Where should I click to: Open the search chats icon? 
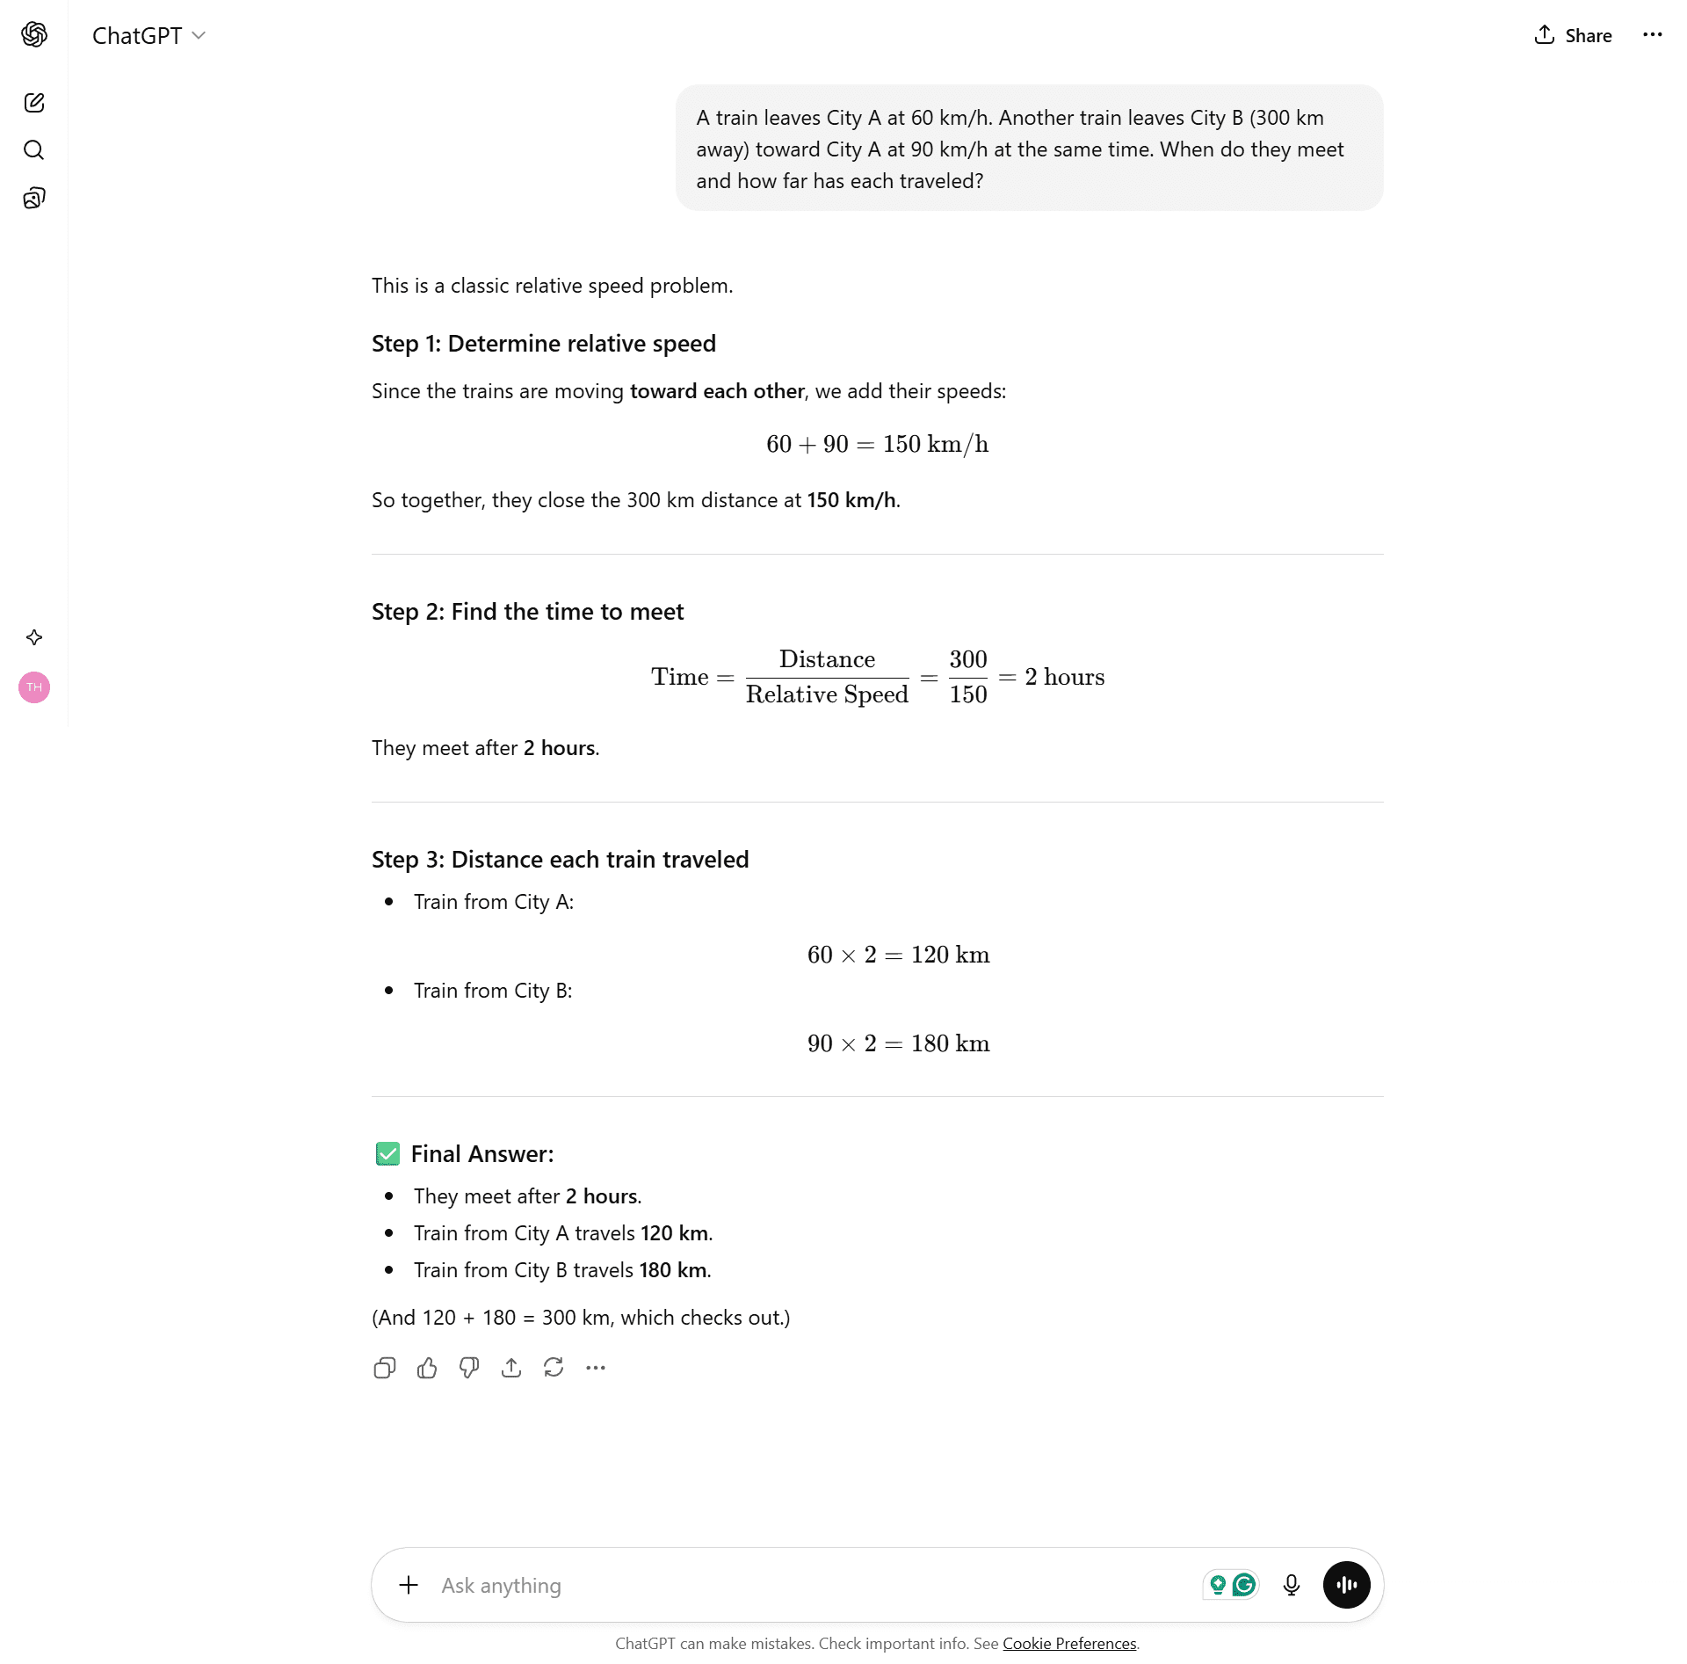click(34, 150)
